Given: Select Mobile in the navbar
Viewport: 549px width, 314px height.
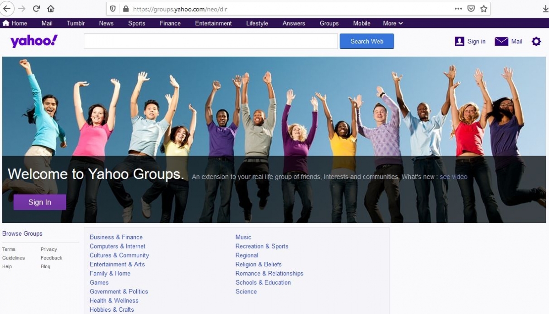Looking at the screenshot, I should (362, 23).
